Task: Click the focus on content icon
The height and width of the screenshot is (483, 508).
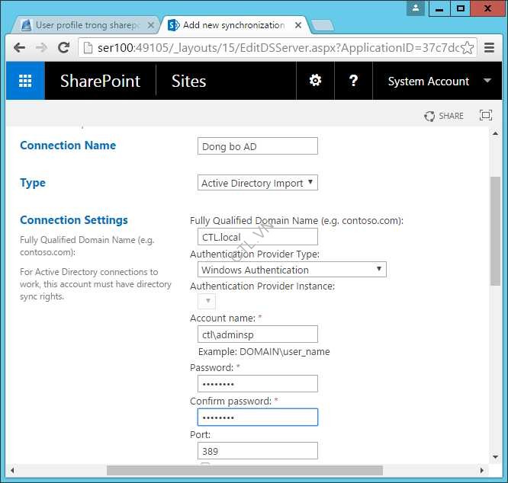Action: click(485, 116)
